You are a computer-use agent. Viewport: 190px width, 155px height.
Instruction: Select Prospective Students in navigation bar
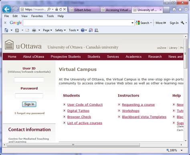click(x=66, y=57)
